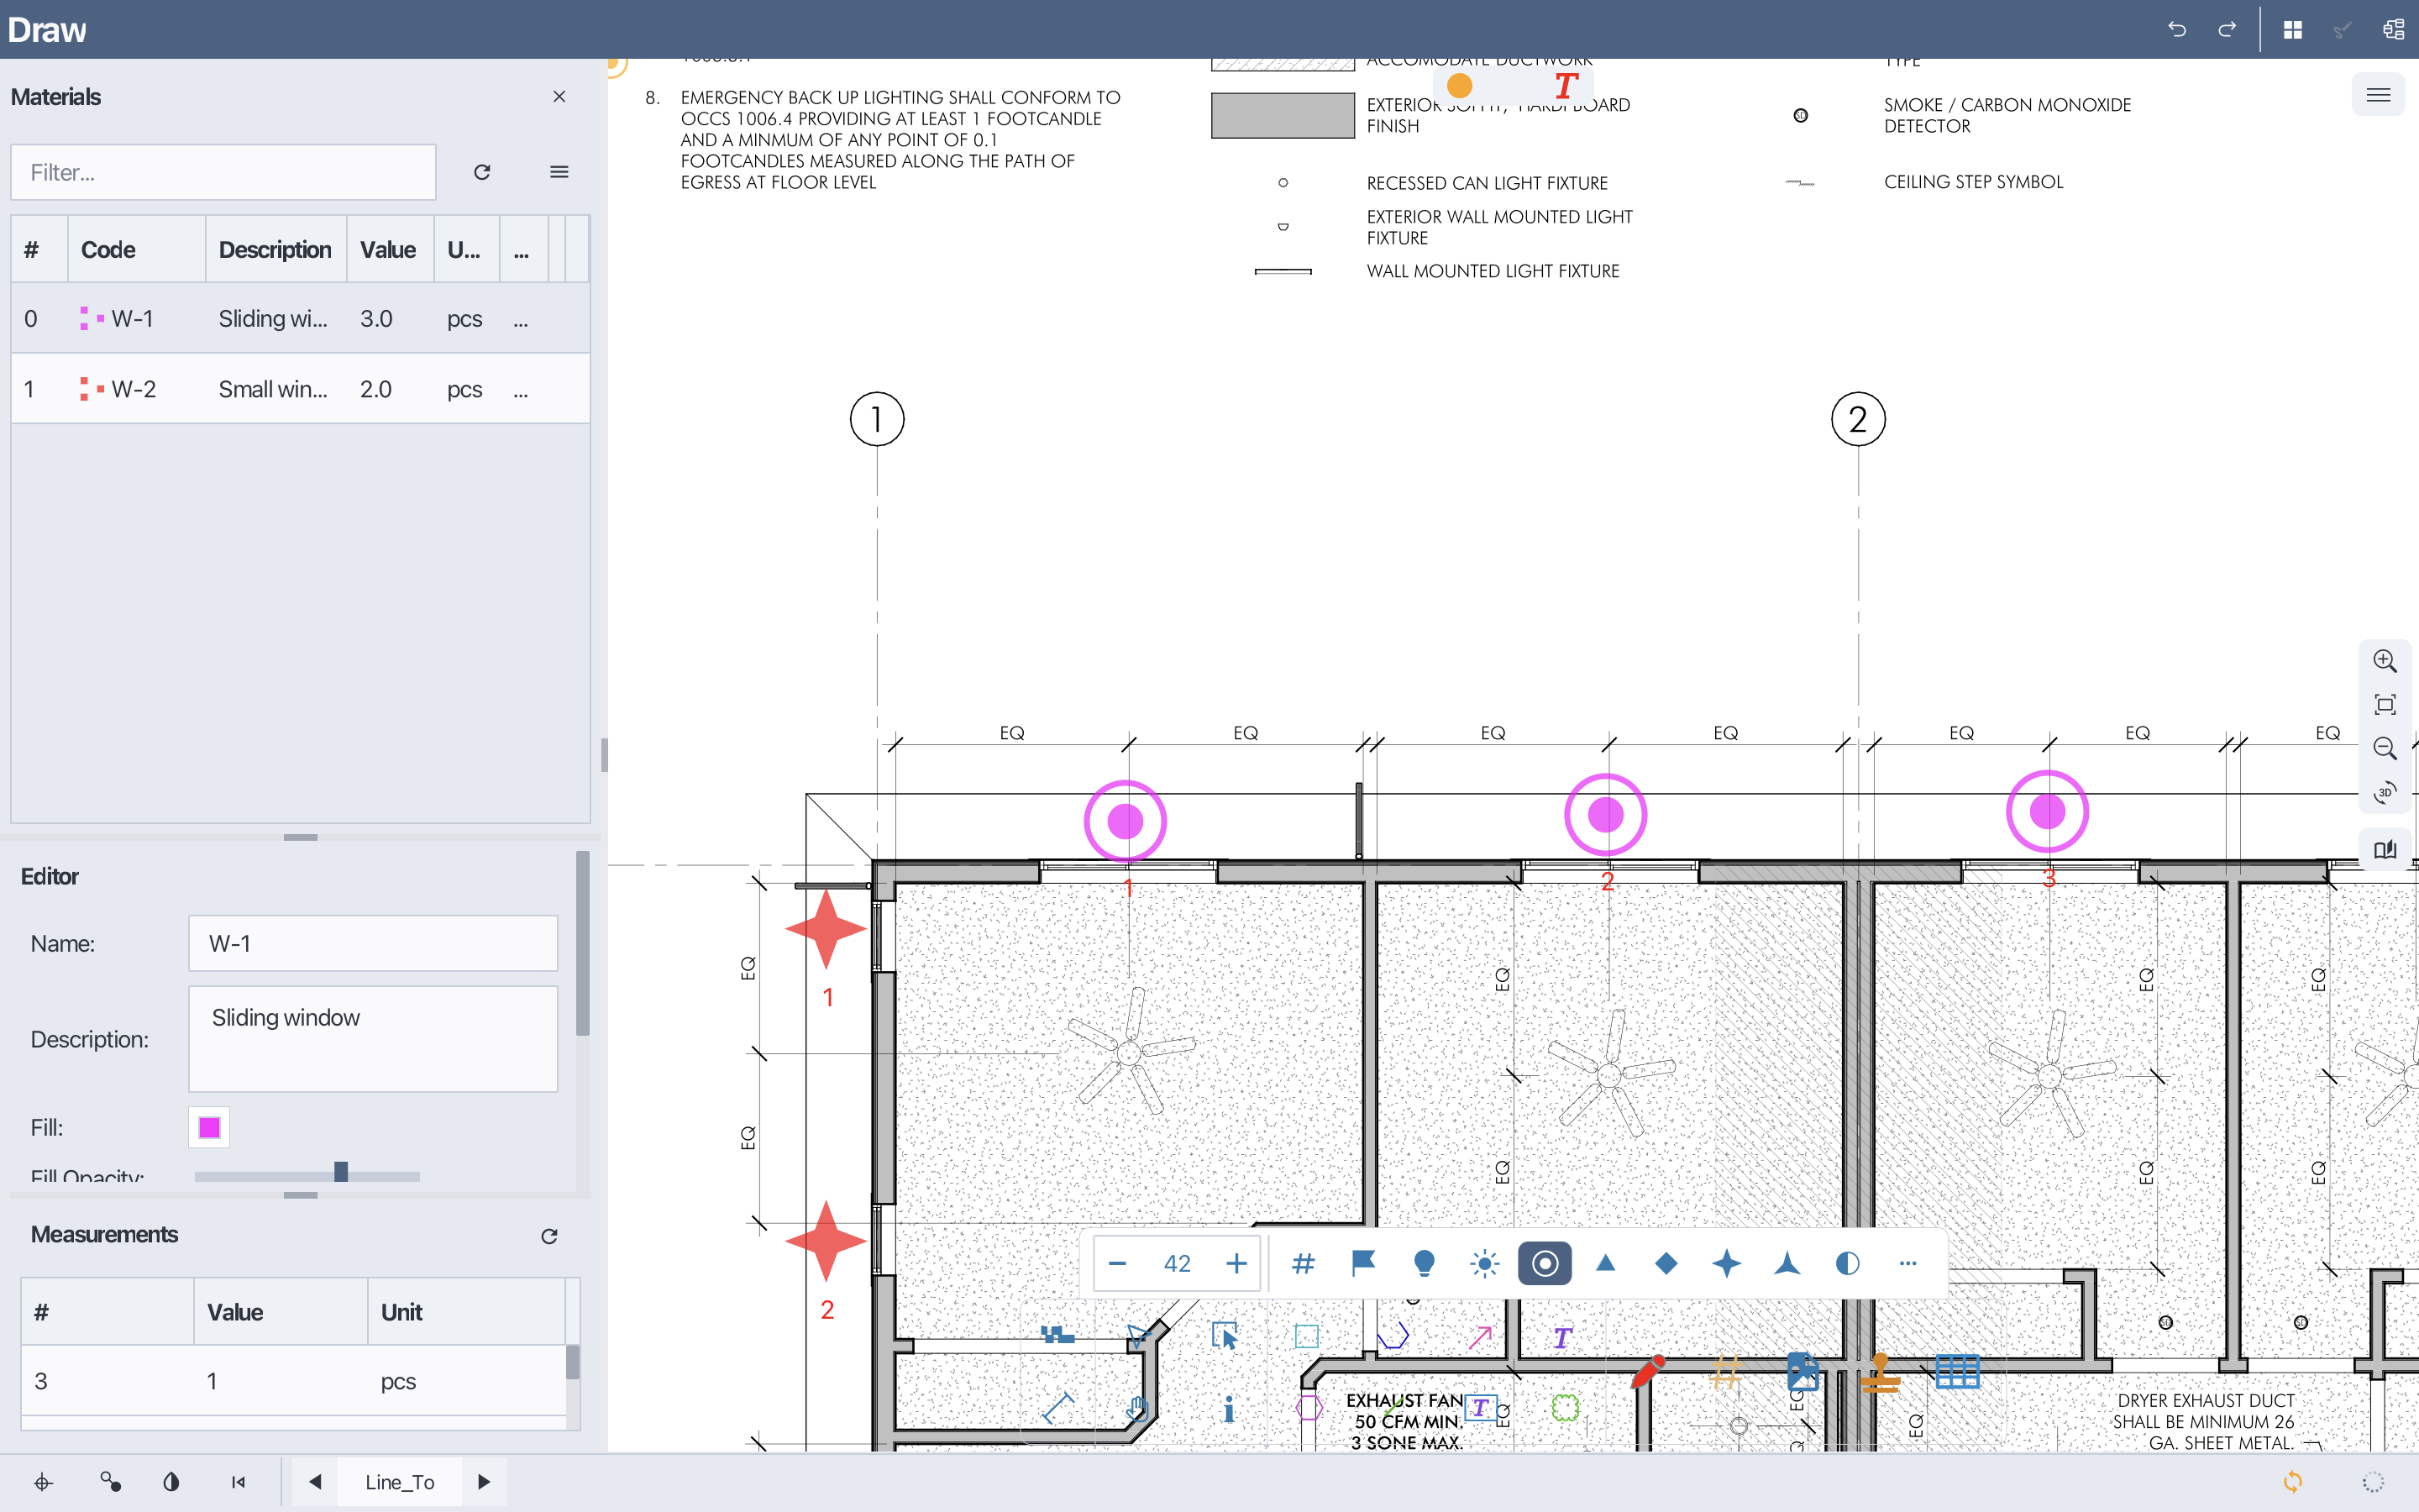
Task: Open the hamburger menu at top right
Action: click(x=2378, y=95)
